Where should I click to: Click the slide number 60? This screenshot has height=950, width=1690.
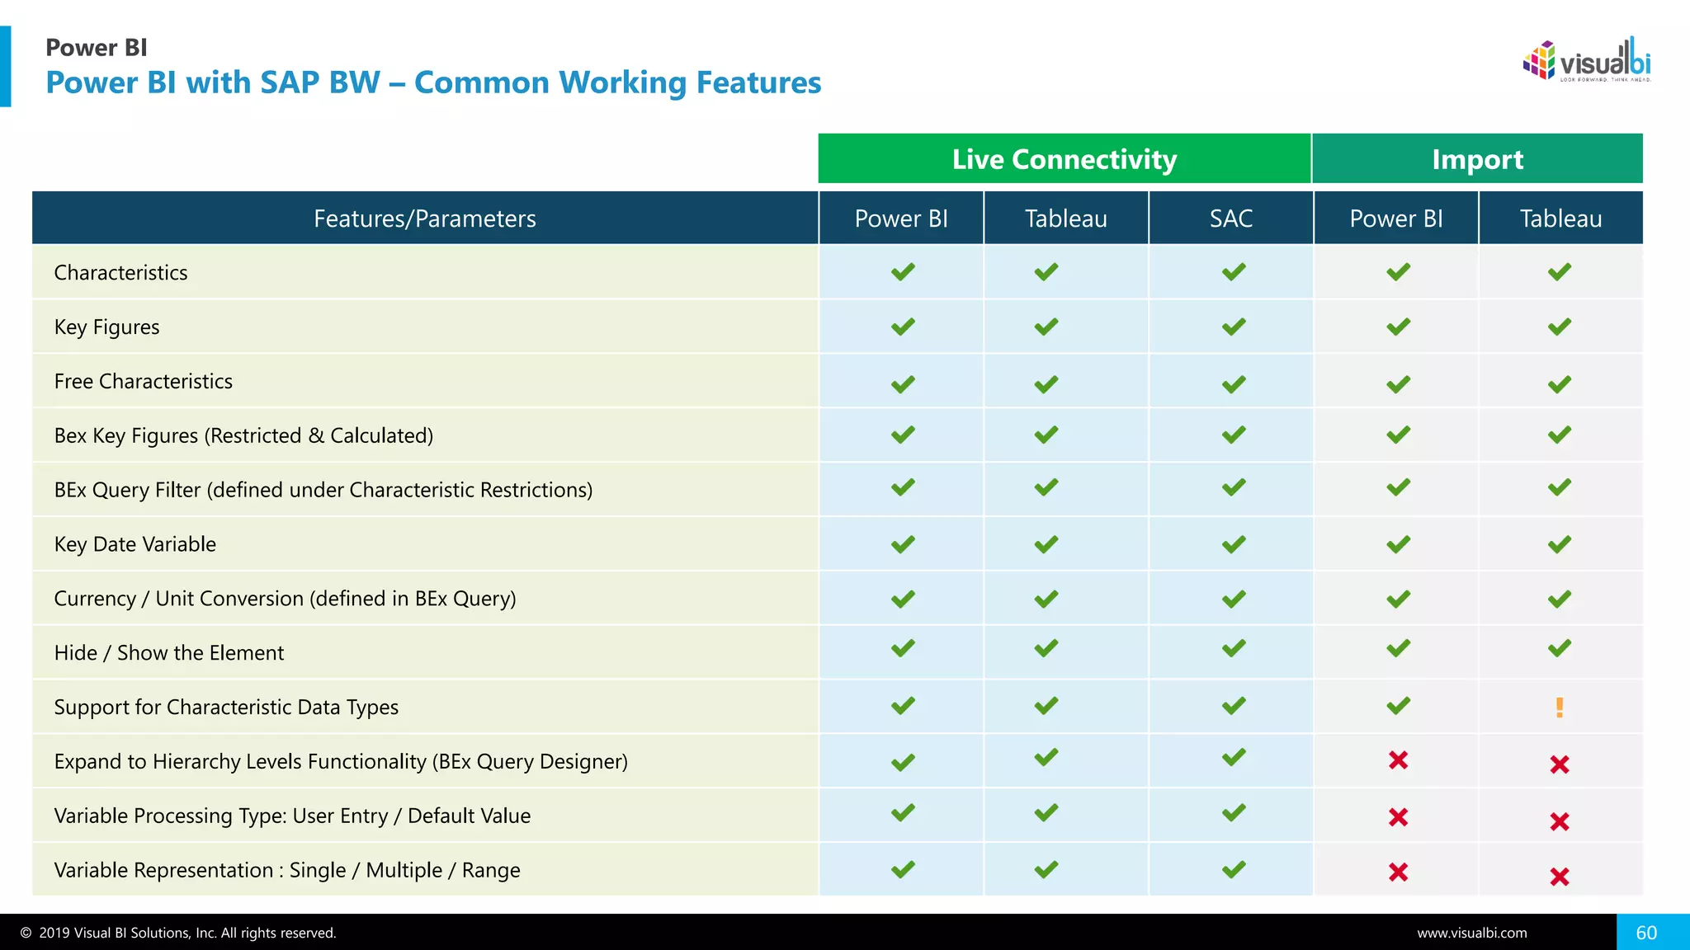click(1646, 933)
